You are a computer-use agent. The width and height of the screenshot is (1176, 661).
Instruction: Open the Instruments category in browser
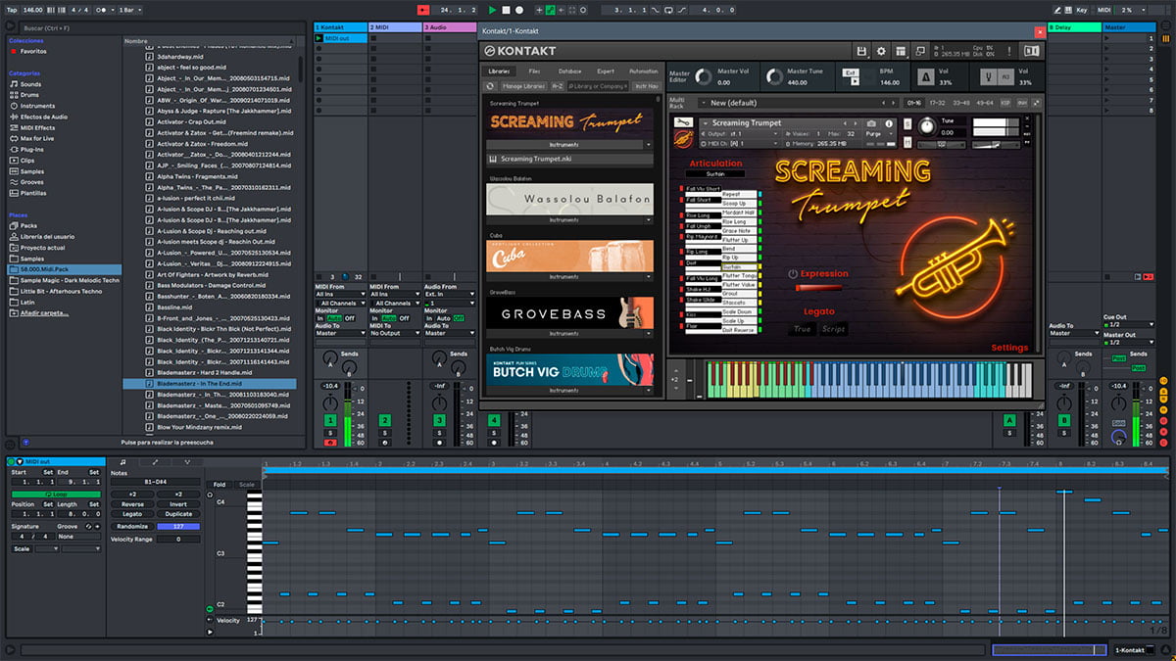coord(37,106)
